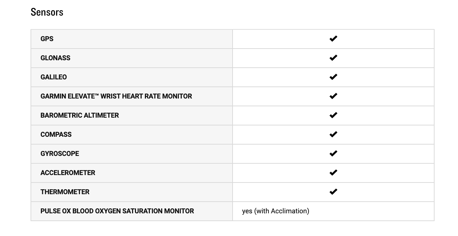Click the Compass row checkmark
The width and height of the screenshot is (458, 236).
pos(333,134)
